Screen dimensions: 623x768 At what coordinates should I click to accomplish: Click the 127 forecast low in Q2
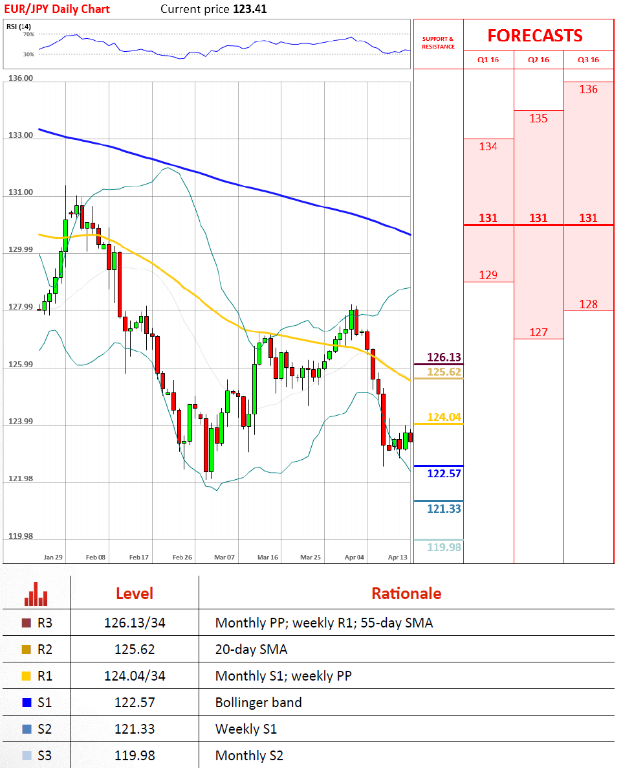click(538, 332)
